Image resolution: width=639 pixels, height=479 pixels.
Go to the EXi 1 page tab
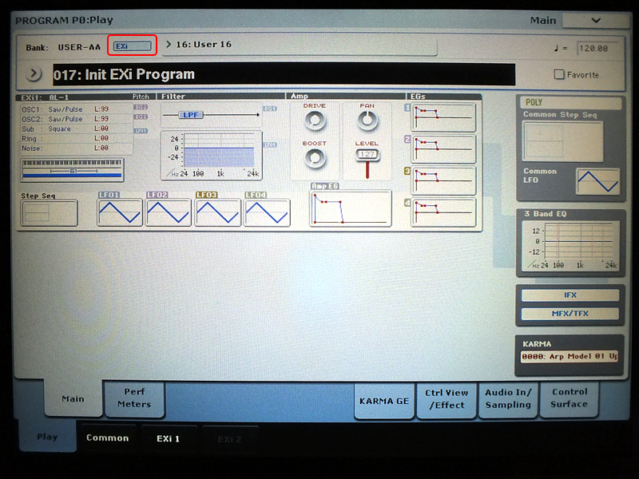pyautogui.click(x=169, y=438)
